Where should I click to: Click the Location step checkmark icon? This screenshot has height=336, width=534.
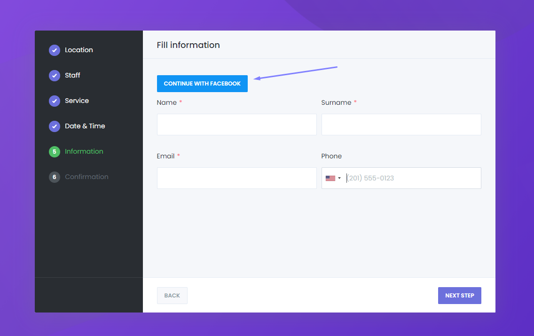pos(55,50)
